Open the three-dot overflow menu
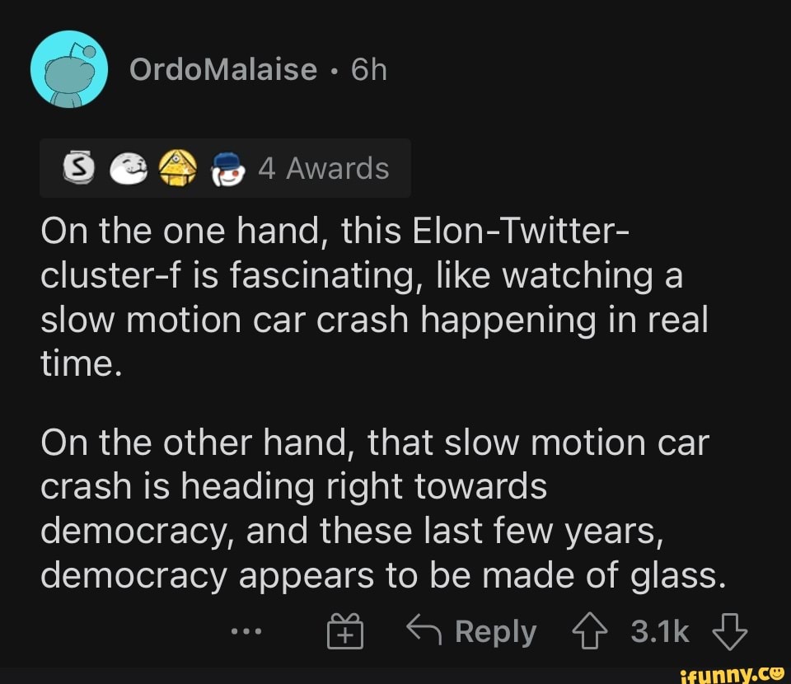 click(245, 632)
